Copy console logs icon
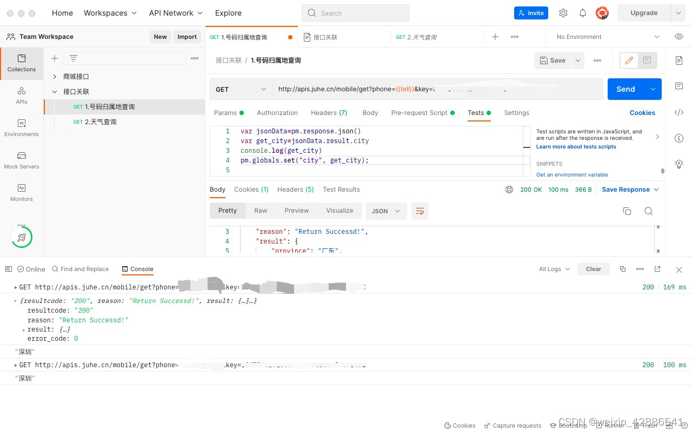 click(623, 269)
